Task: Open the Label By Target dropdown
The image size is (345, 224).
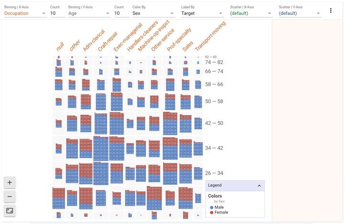Action: point(202,13)
